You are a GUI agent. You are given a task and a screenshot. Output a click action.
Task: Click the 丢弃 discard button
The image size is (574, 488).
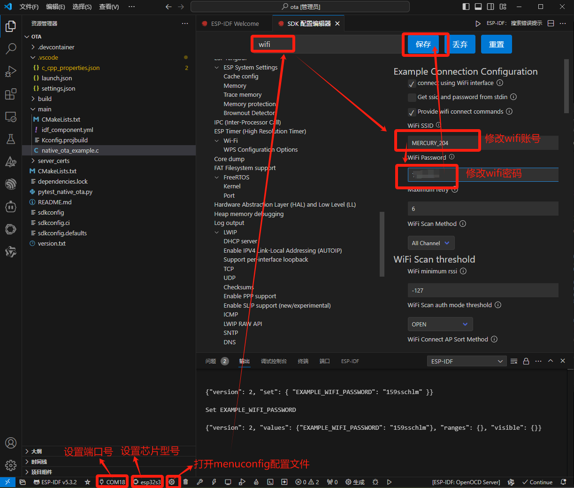tap(460, 44)
